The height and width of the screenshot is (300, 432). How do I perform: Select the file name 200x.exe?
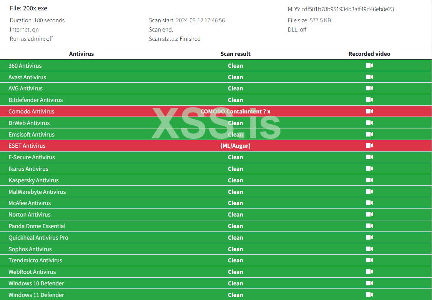pos(35,8)
